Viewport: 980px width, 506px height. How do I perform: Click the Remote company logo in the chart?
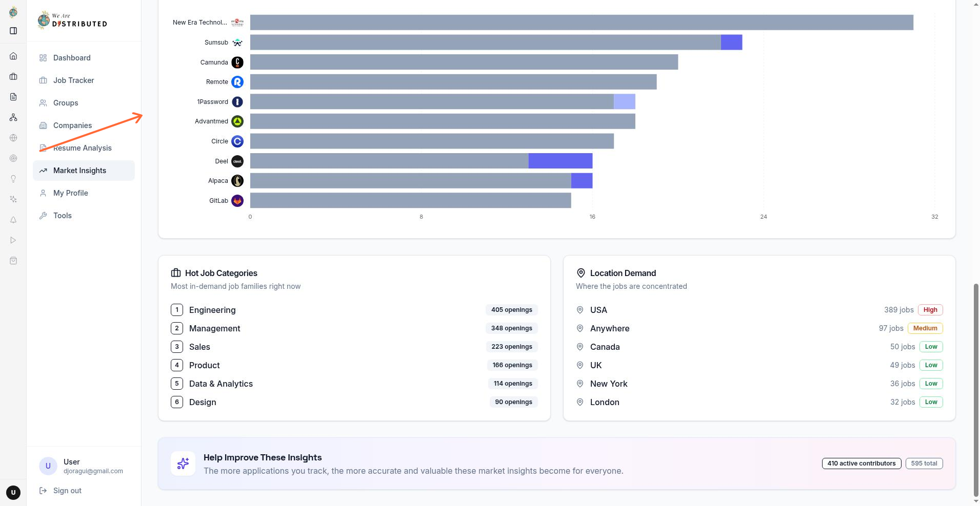[x=237, y=82]
